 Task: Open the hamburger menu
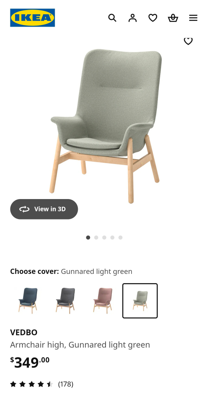[x=193, y=18]
